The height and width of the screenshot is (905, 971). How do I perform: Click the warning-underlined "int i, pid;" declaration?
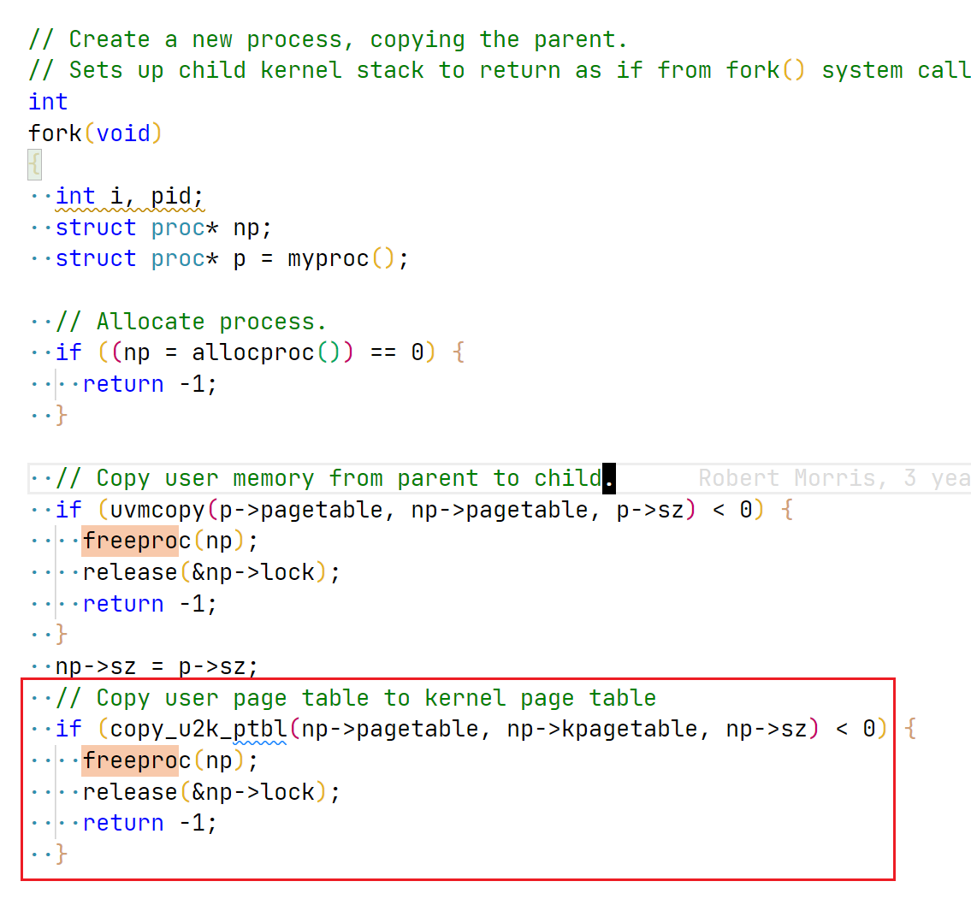point(129,197)
